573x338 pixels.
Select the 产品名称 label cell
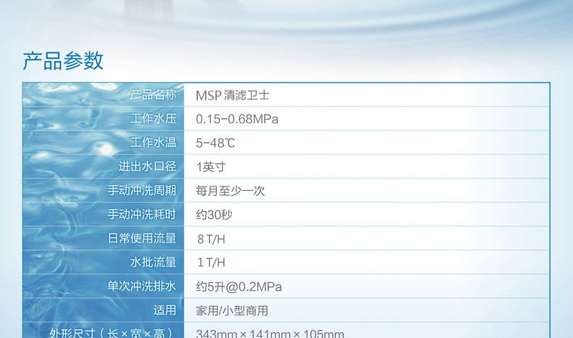pyautogui.click(x=104, y=94)
